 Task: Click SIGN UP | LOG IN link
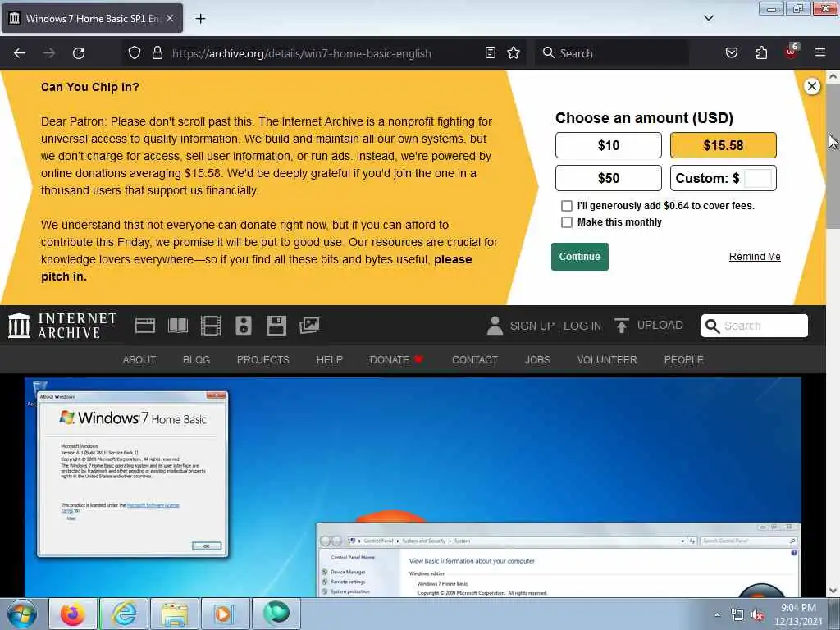coord(555,326)
